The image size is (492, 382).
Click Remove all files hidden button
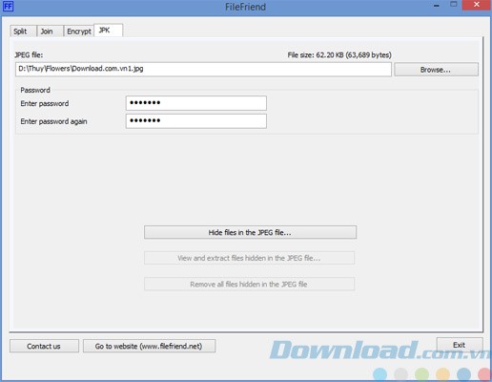click(249, 285)
